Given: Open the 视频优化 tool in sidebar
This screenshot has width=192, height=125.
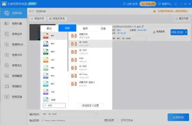Looking at the screenshot, I should (x=14, y=65).
